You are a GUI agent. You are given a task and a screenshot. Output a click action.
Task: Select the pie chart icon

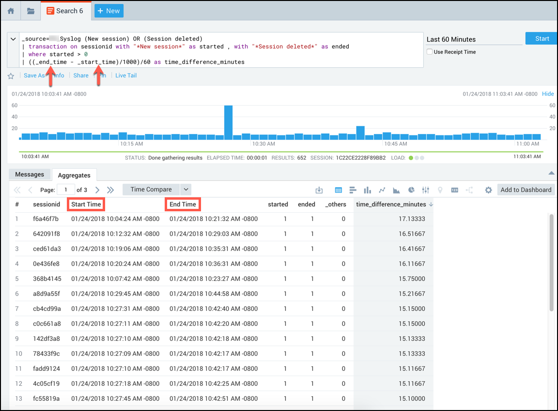point(411,190)
